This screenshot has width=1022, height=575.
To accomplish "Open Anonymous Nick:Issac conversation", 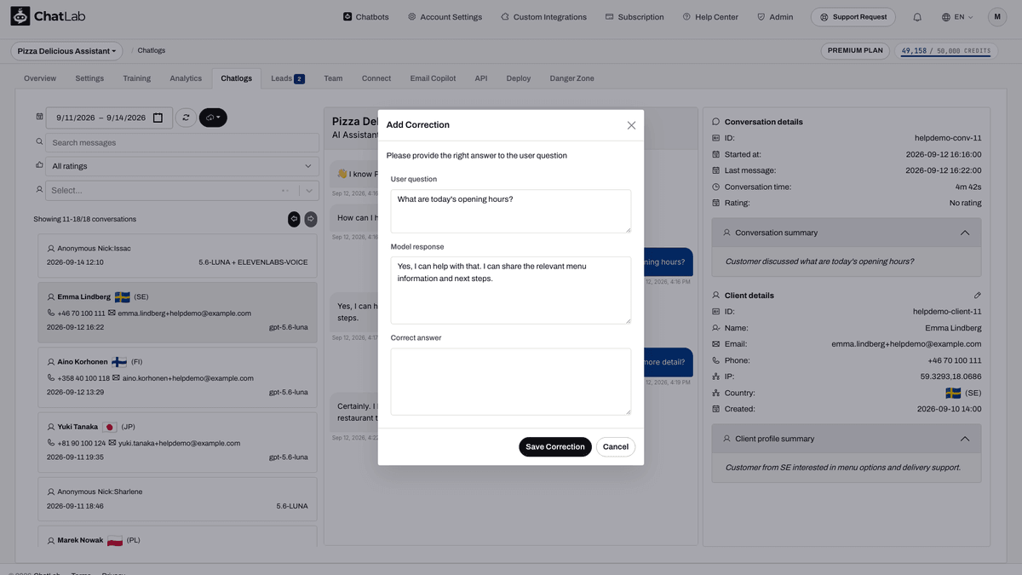I will pyautogui.click(x=177, y=256).
